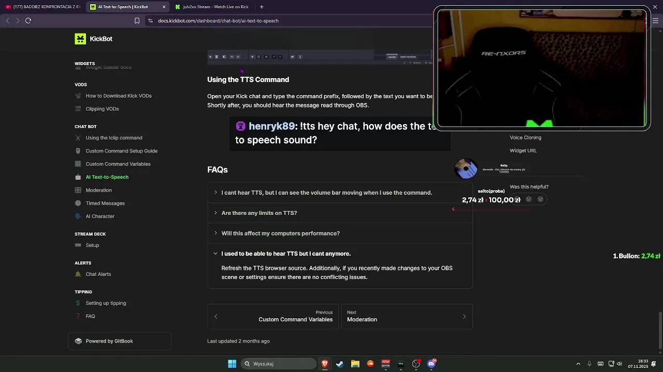The height and width of the screenshot is (372, 663).
Task: Open Using the !clip command page
Action: click(114, 137)
